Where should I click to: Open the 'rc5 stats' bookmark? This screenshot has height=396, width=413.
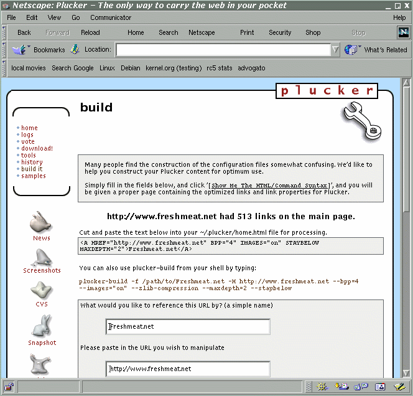(x=220, y=68)
